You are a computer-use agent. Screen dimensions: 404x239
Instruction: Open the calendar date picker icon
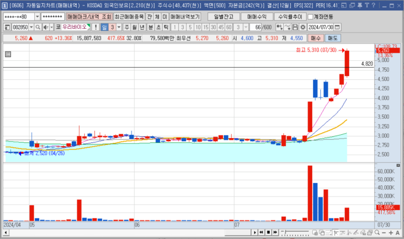337,27
